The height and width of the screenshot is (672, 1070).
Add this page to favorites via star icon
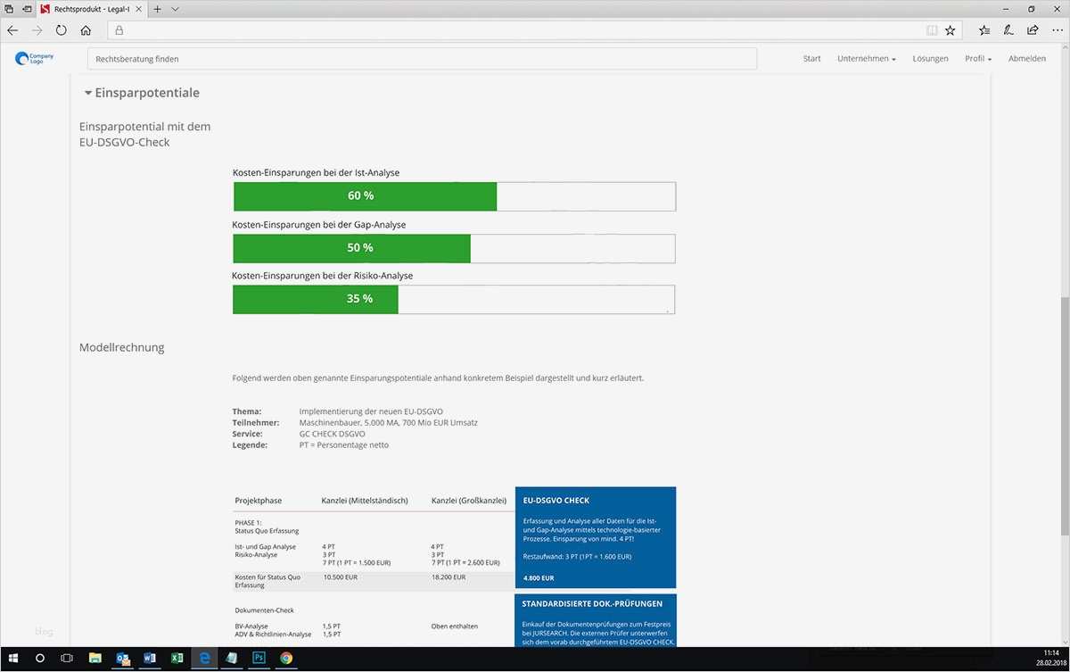pos(950,29)
